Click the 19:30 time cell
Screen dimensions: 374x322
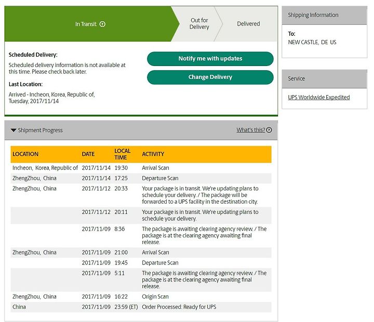tap(121, 168)
